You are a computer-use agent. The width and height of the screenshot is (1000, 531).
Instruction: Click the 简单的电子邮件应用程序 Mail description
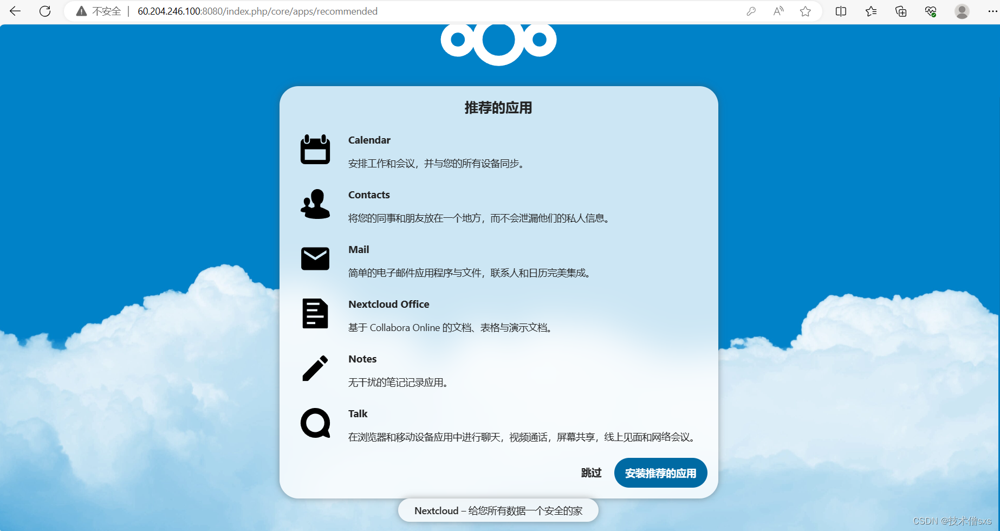coord(471,273)
